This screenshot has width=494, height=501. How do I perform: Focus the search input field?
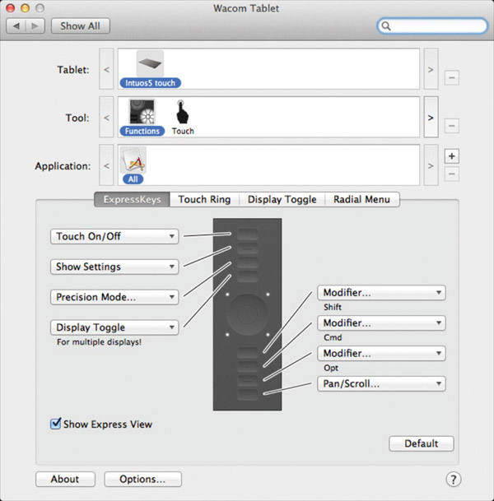pos(432,26)
